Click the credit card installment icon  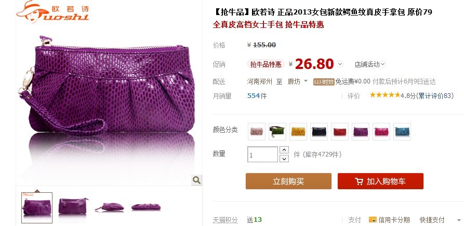[x=373, y=220]
